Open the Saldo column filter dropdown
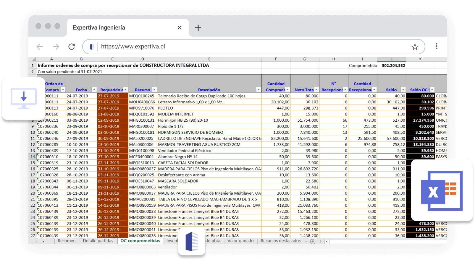 click(x=403, y=90)
